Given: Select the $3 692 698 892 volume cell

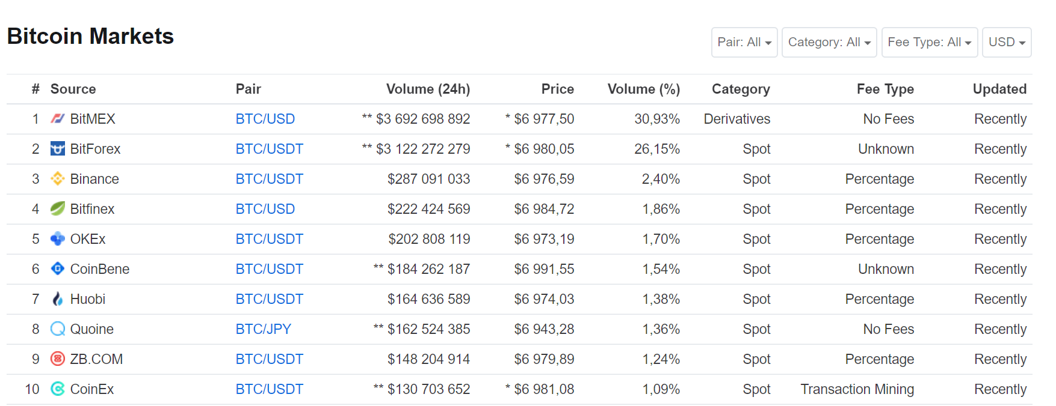Looking at the screenshot, I should [416, 119].
